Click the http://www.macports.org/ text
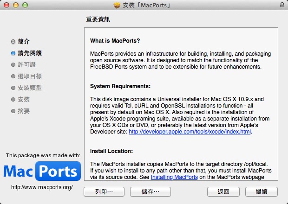 click(42, 187)
